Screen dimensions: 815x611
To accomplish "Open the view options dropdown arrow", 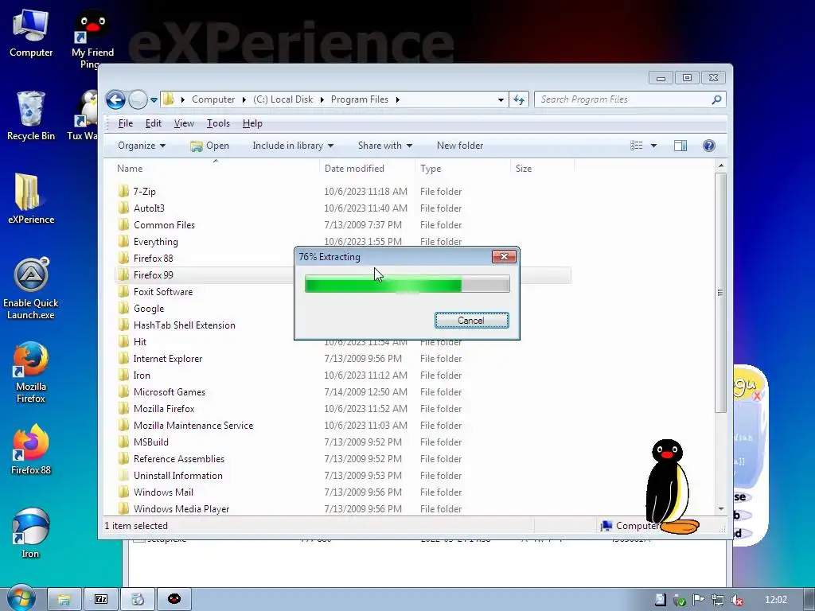I will coord(653,146).
